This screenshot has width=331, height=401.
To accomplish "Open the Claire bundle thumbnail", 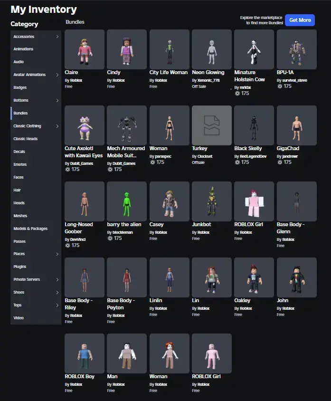I will click(x=85, y=49).
